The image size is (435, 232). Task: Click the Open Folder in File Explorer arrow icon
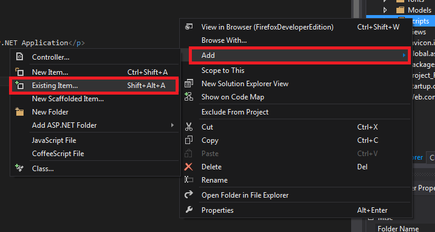[x=189, y=195]
